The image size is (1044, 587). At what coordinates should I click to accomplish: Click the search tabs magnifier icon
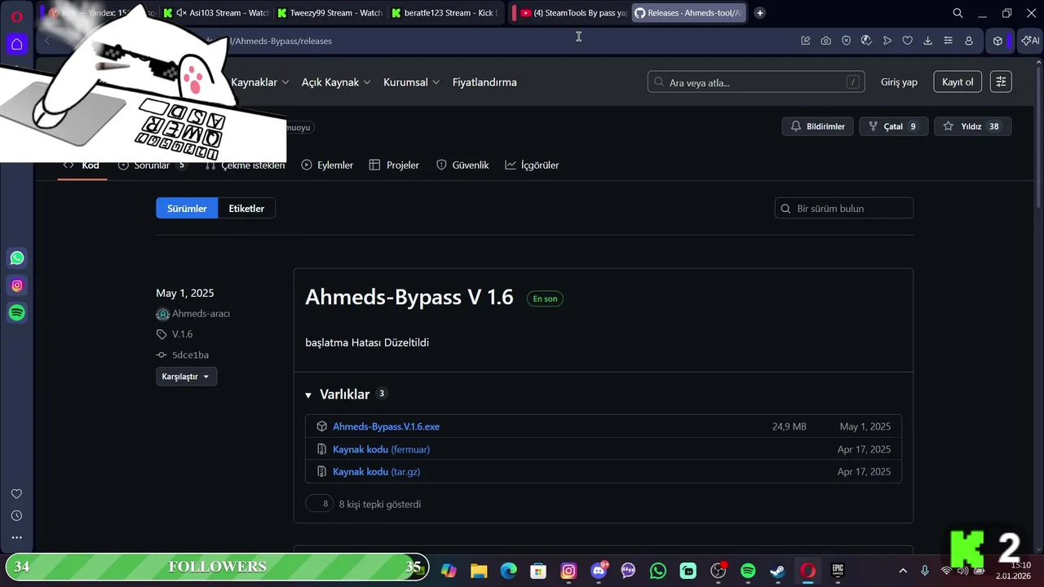pyautogui.click(x=958, y=13)
